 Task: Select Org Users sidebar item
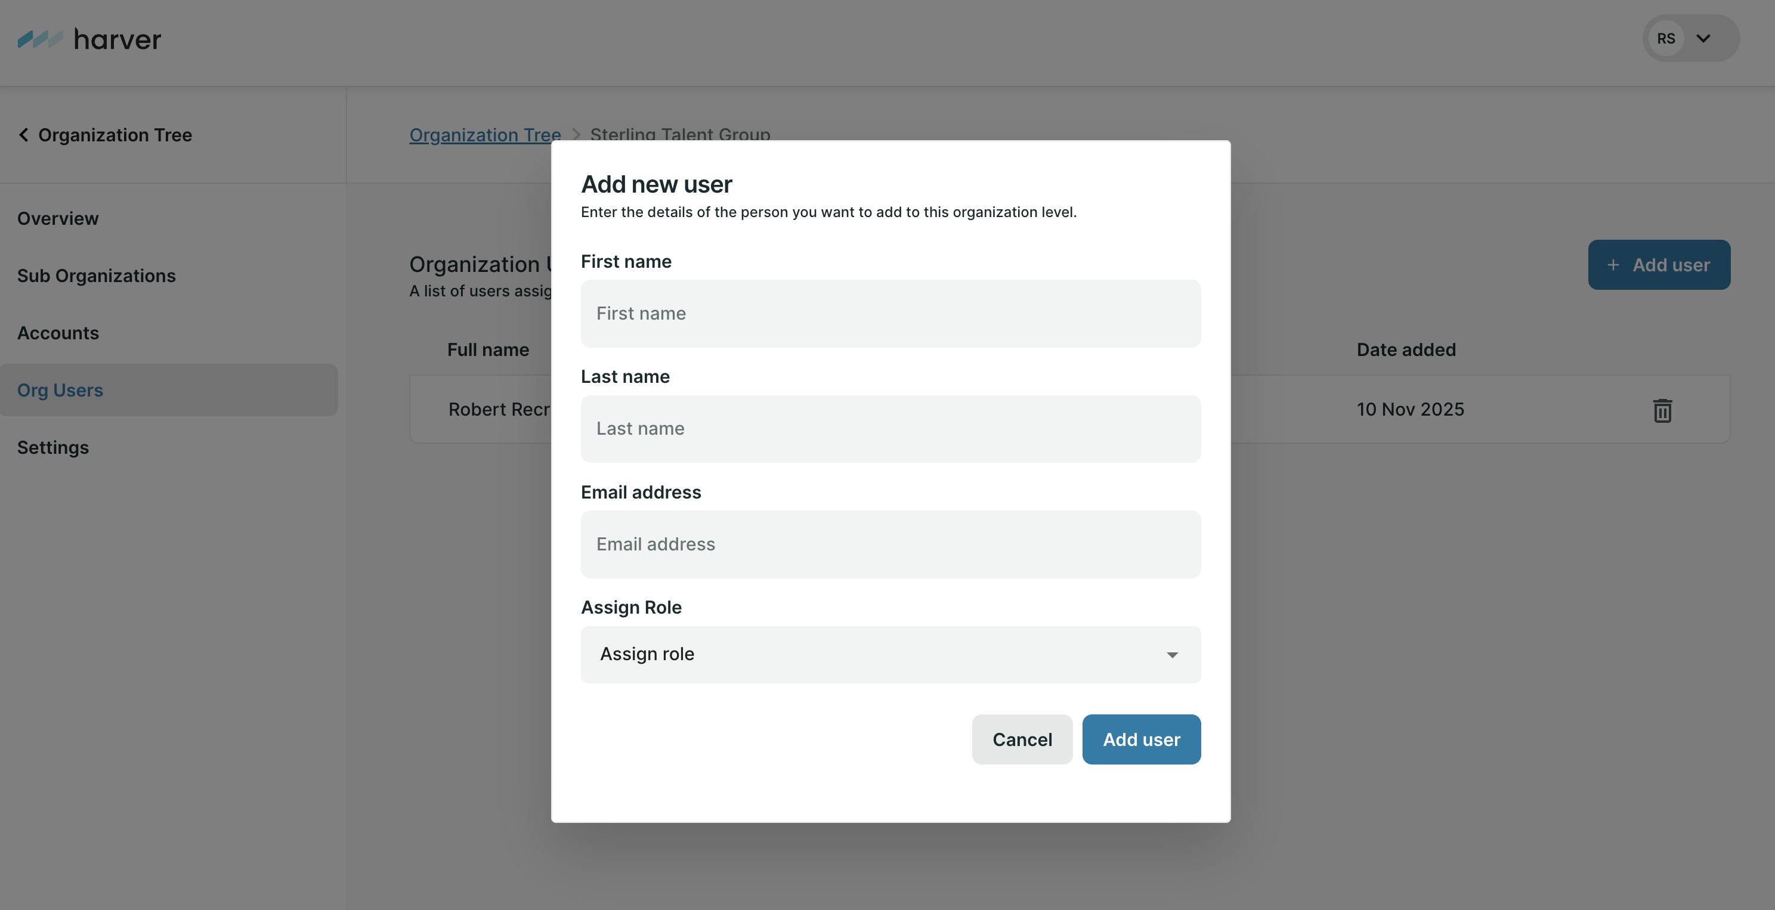[x=60, y=390]
